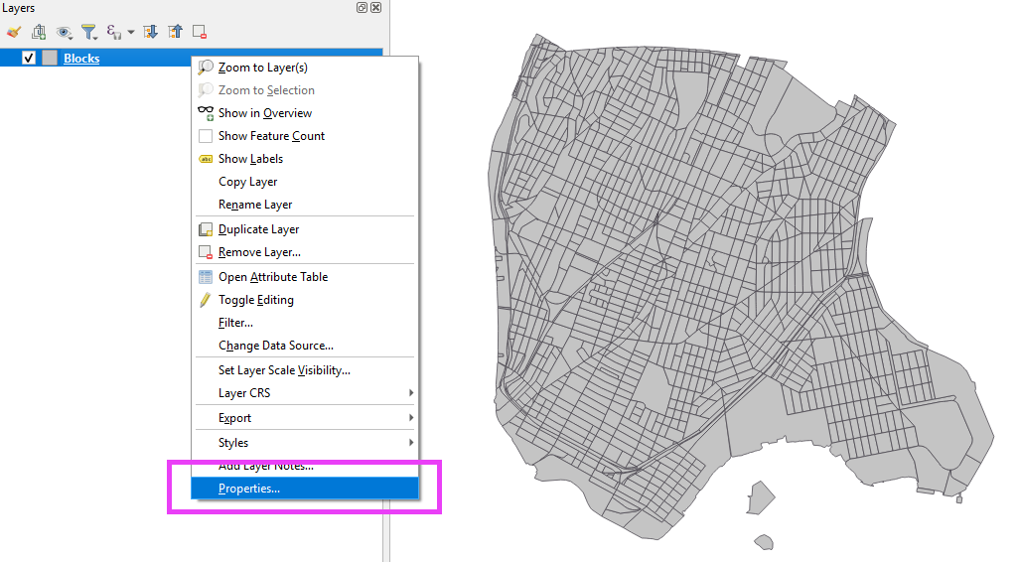Expand the Export submenu
Image resolution: width=1019 pixels, height=562 pixels.
tap(304, 418)
